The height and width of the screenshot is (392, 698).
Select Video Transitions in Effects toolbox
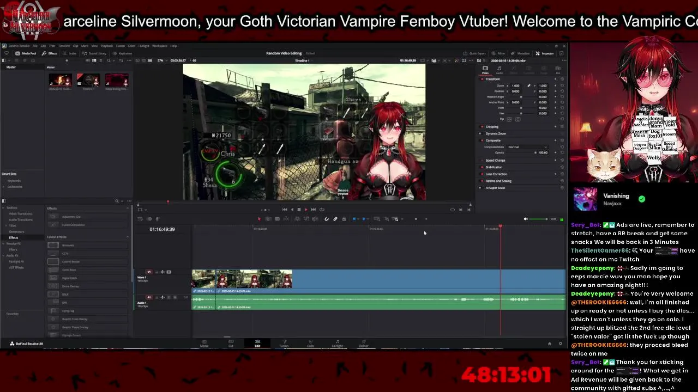coord(21,213)
